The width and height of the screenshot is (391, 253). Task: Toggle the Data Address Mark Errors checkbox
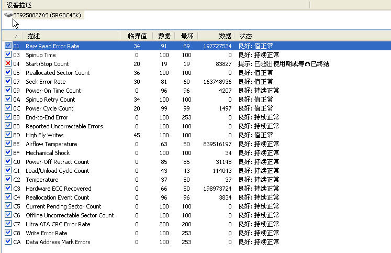coord(8,242)
